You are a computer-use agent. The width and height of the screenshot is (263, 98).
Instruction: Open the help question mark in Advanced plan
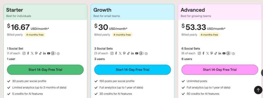click(233, 54)
